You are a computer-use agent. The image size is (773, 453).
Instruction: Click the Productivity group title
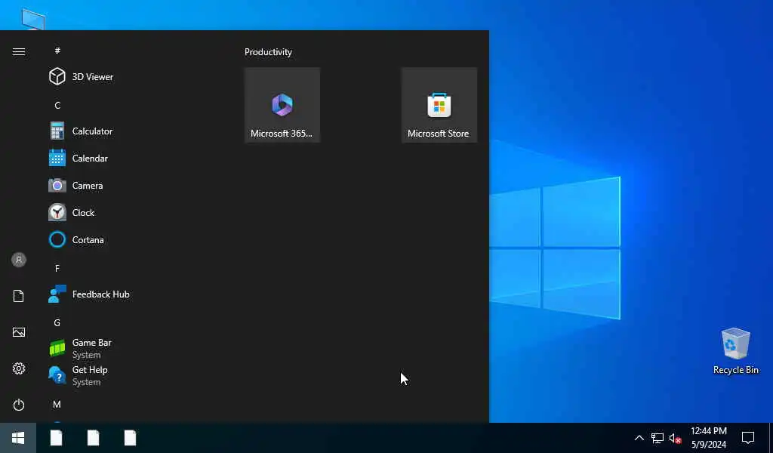pos(268,52)
